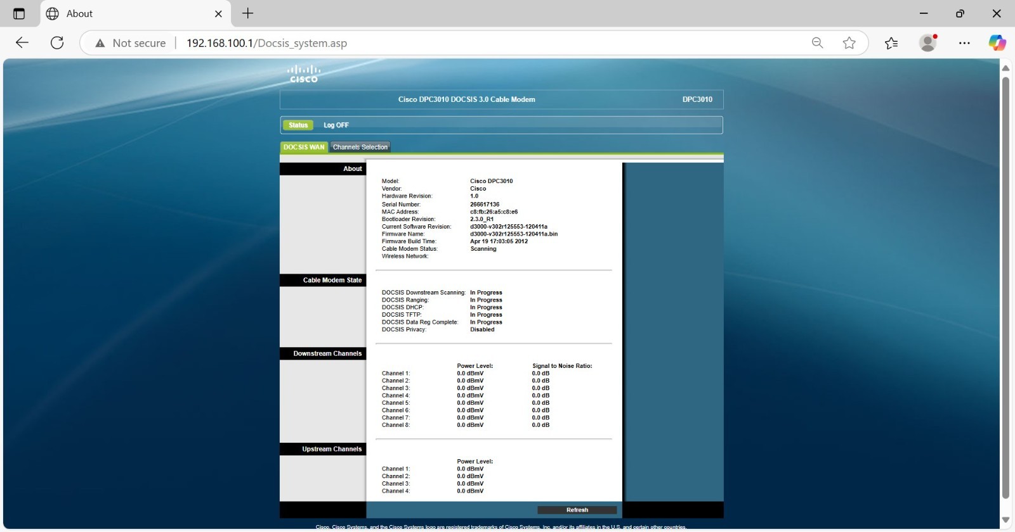Click the DOCSIS Privacy value Disabled
This screenshot has height=532, width=1015.
482,330
